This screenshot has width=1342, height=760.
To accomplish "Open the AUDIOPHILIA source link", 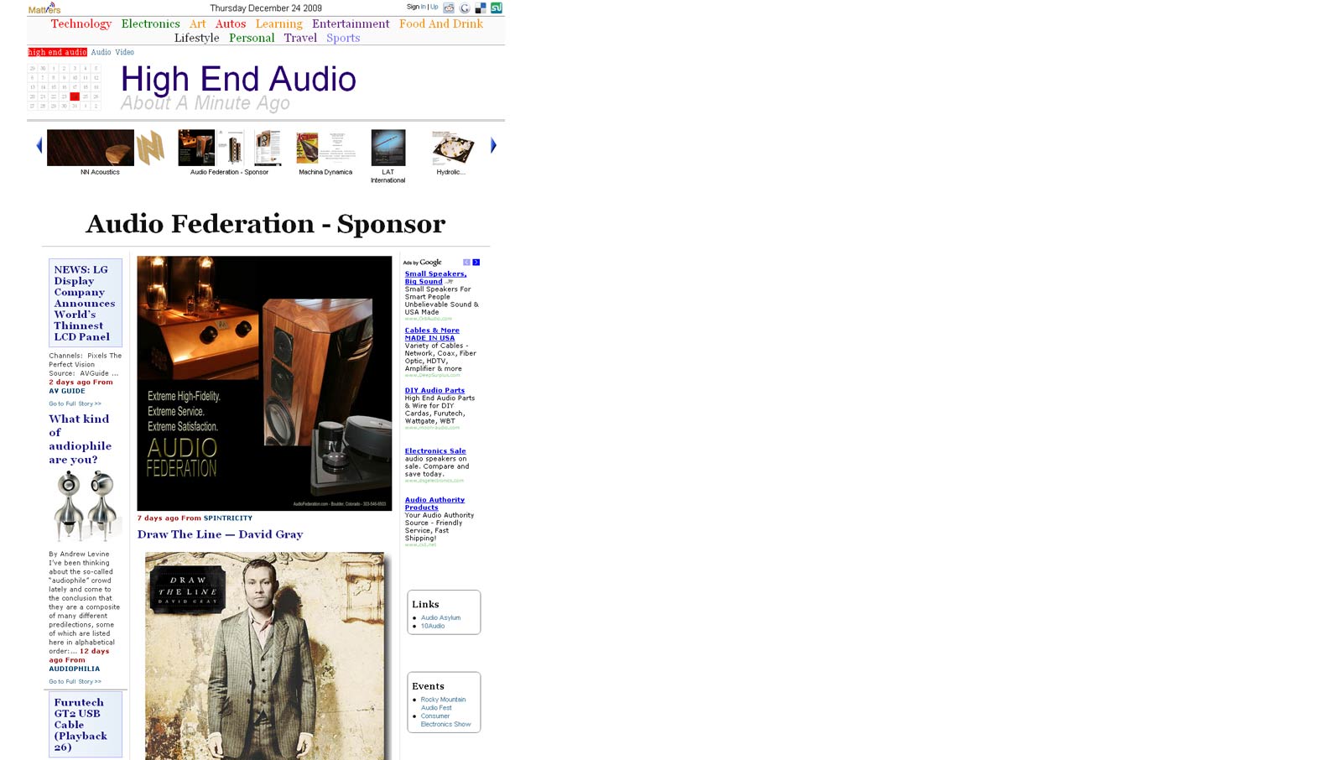I will pos(74,669).
